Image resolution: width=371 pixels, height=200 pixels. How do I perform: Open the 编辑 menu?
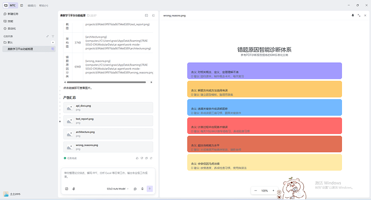tap(32, 5)
